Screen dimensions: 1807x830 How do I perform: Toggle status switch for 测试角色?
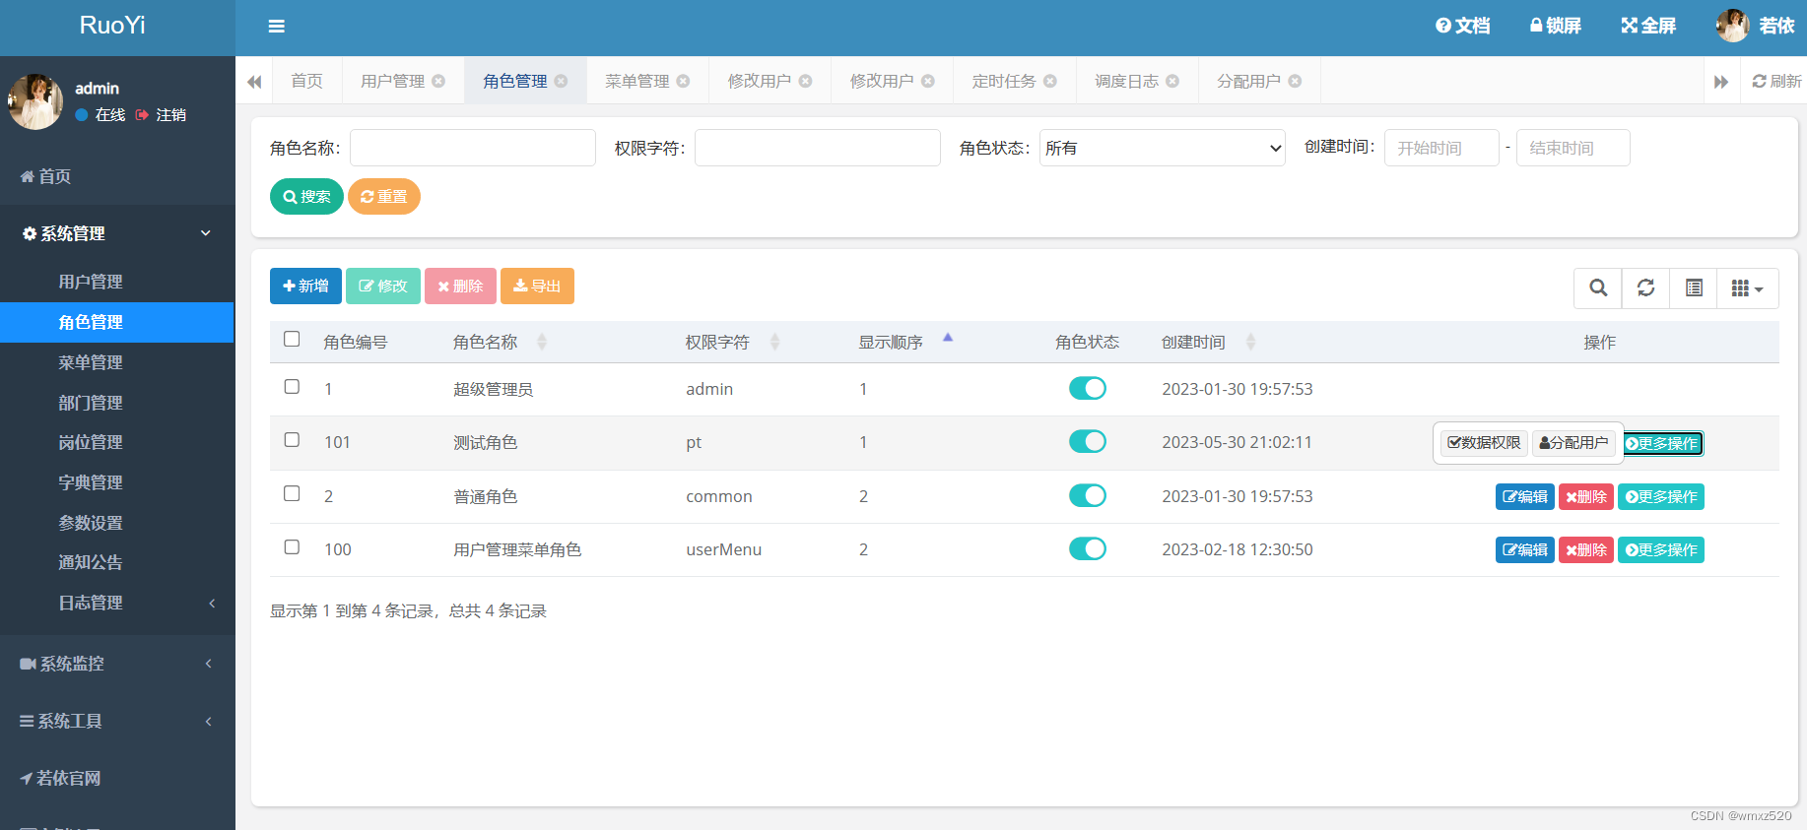point(1088,441)
